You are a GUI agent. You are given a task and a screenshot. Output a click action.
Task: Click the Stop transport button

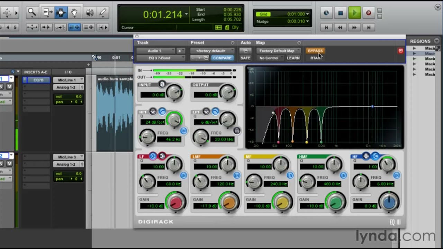tap(341, 13)
